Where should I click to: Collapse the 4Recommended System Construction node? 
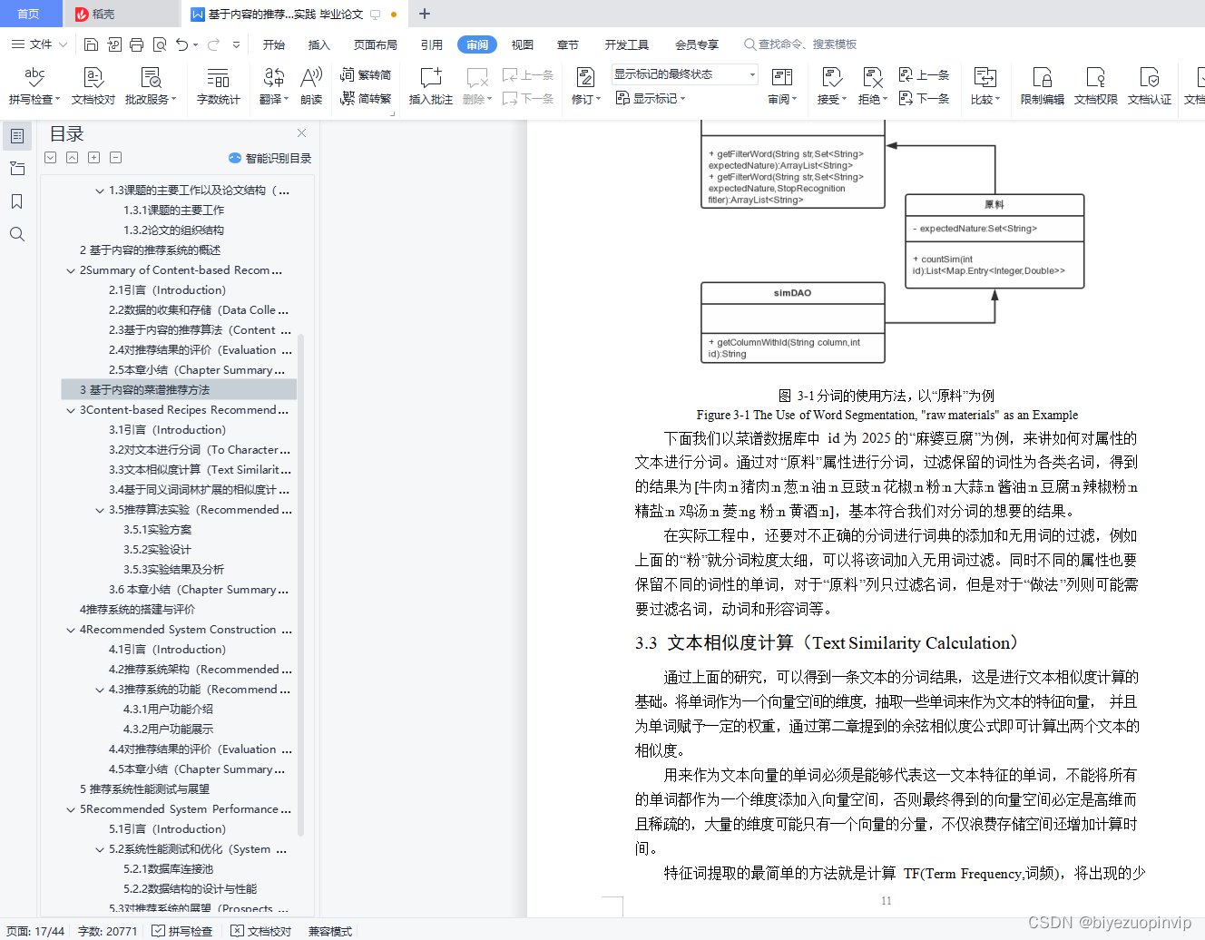click(71, 630)
